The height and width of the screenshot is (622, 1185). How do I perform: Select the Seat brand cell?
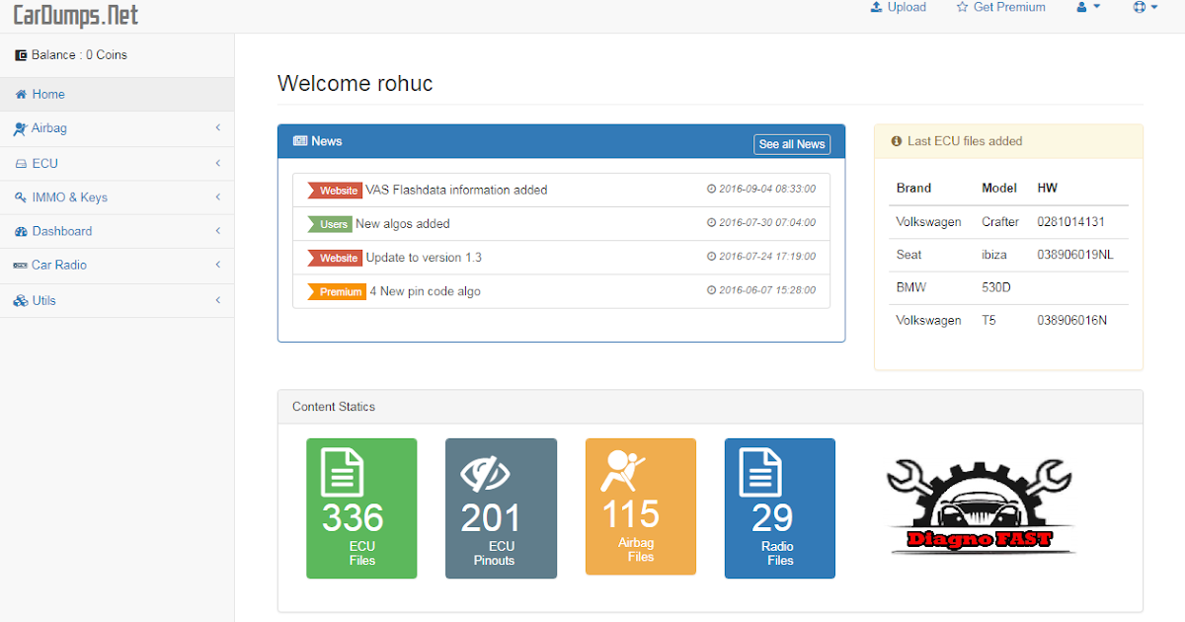point(908,255)
